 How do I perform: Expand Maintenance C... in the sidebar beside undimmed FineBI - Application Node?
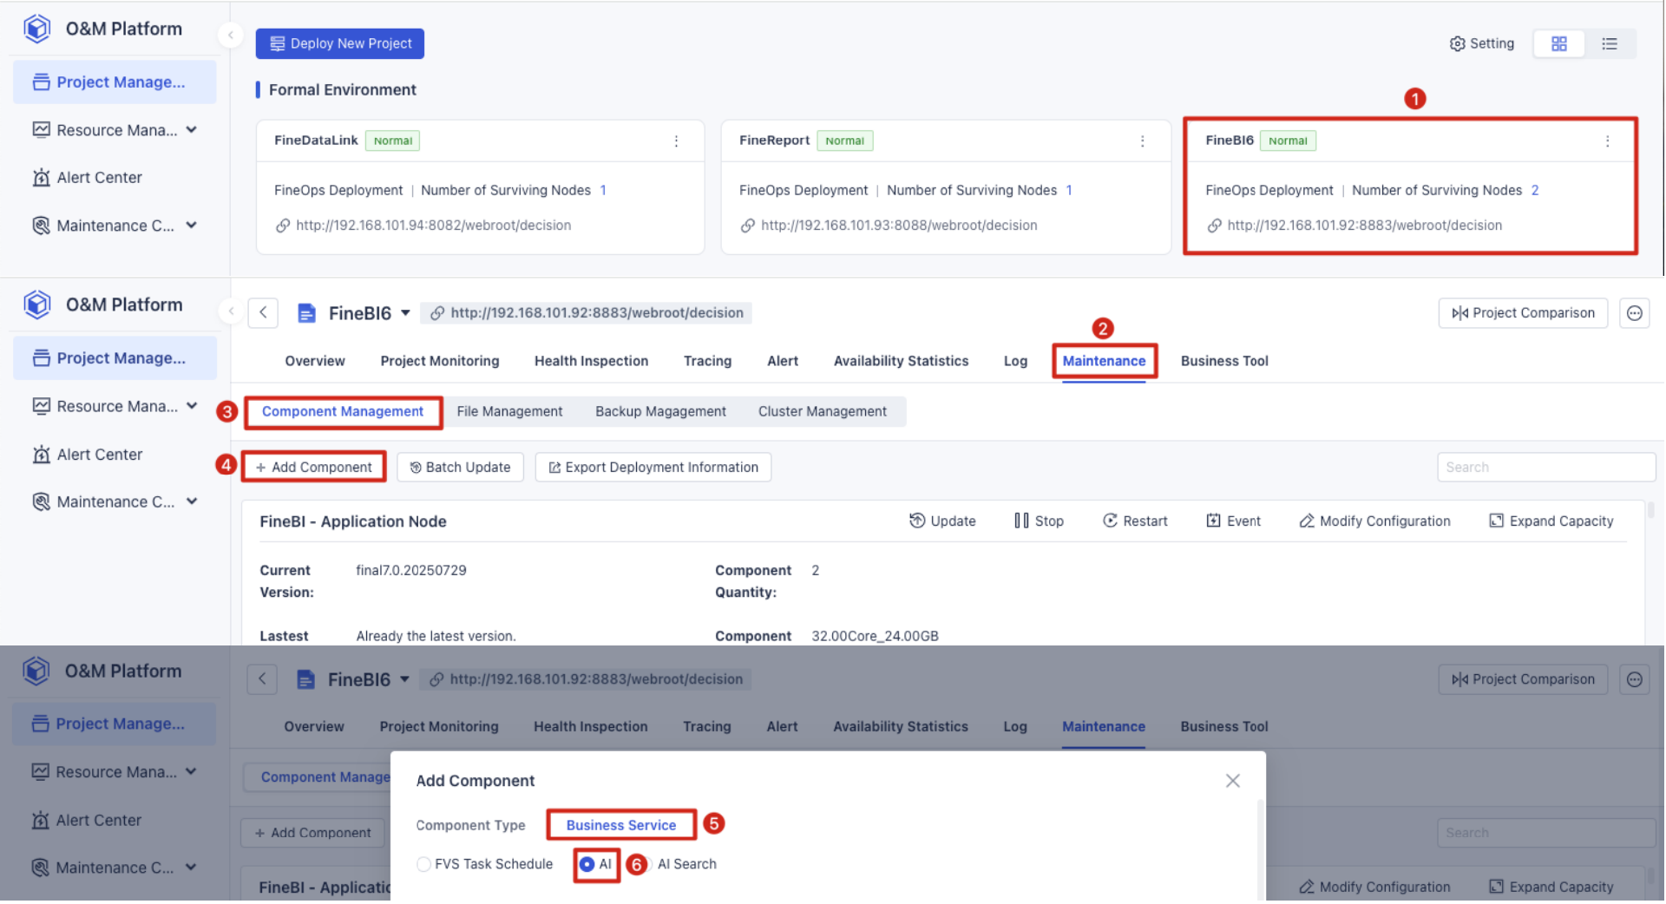point(192,501)
